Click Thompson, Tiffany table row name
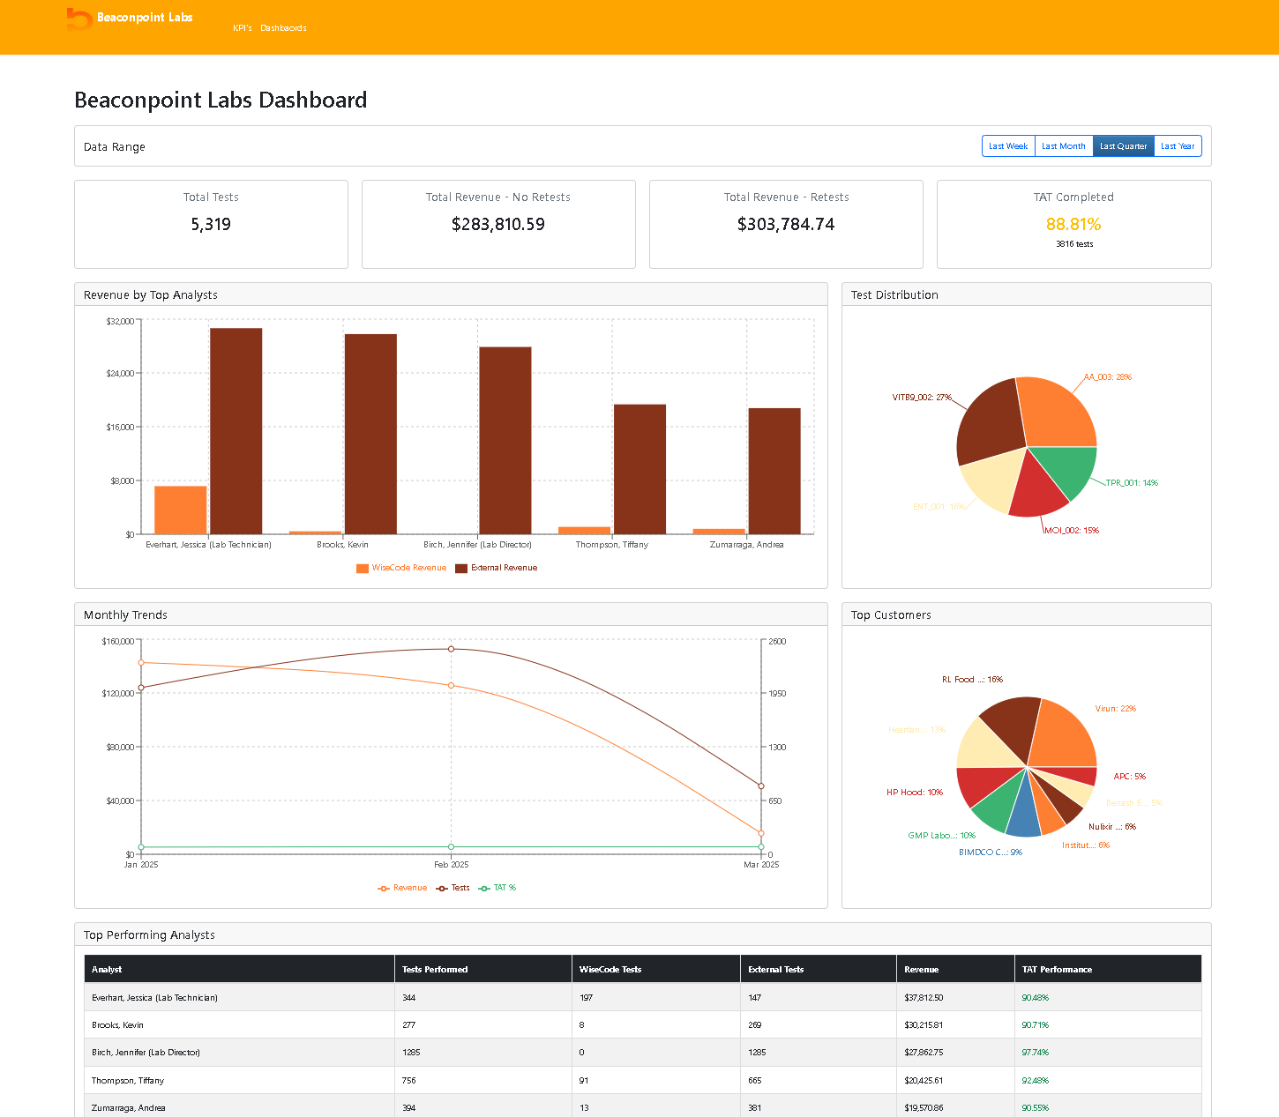 128,1081
